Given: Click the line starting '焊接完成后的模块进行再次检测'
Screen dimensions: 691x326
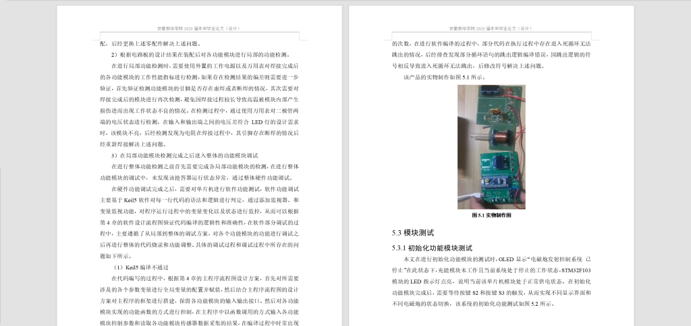Looking at the screenshot, I should coord(200,100).
